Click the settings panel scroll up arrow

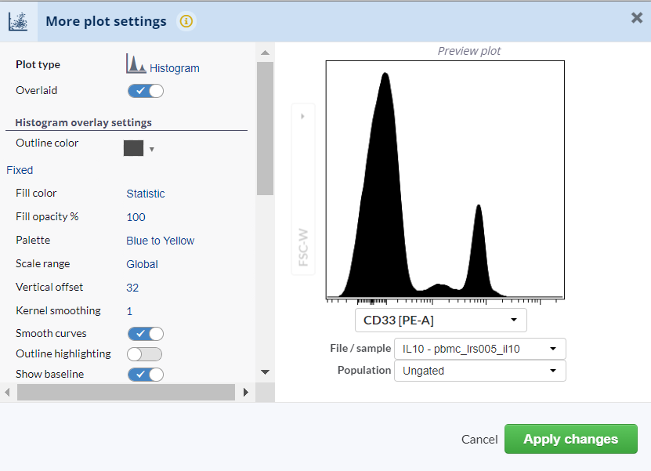click(x=266, y=53)
